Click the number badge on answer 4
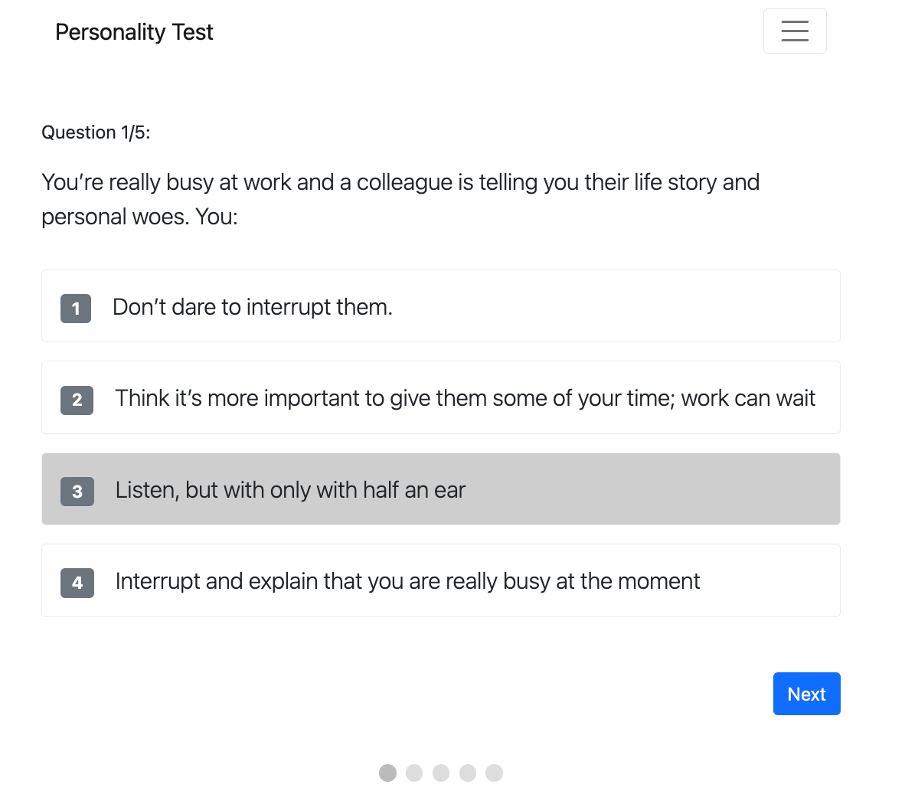Screen dimensions: 905x804 click(x=75, y=583)
